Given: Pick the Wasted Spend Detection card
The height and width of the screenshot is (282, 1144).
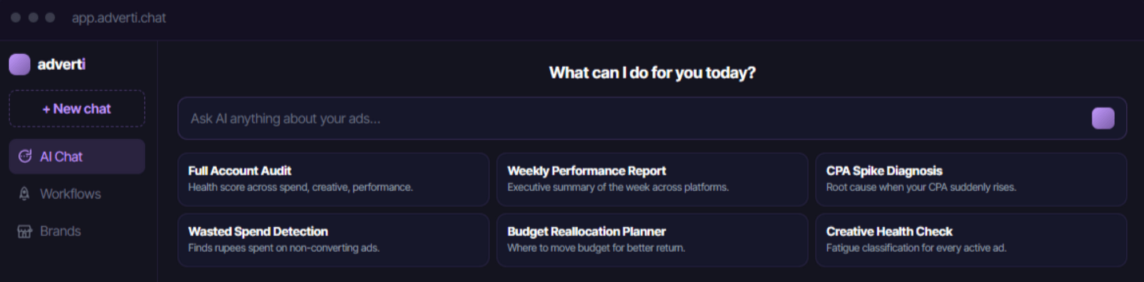Looking at the screenshot, I should pos(333,240).
